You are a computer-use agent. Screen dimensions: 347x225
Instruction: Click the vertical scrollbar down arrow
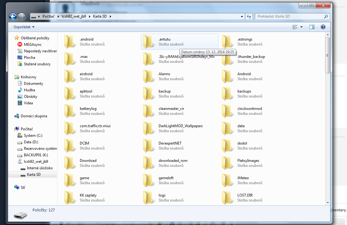pyautogui.click(x=328, y=202)
